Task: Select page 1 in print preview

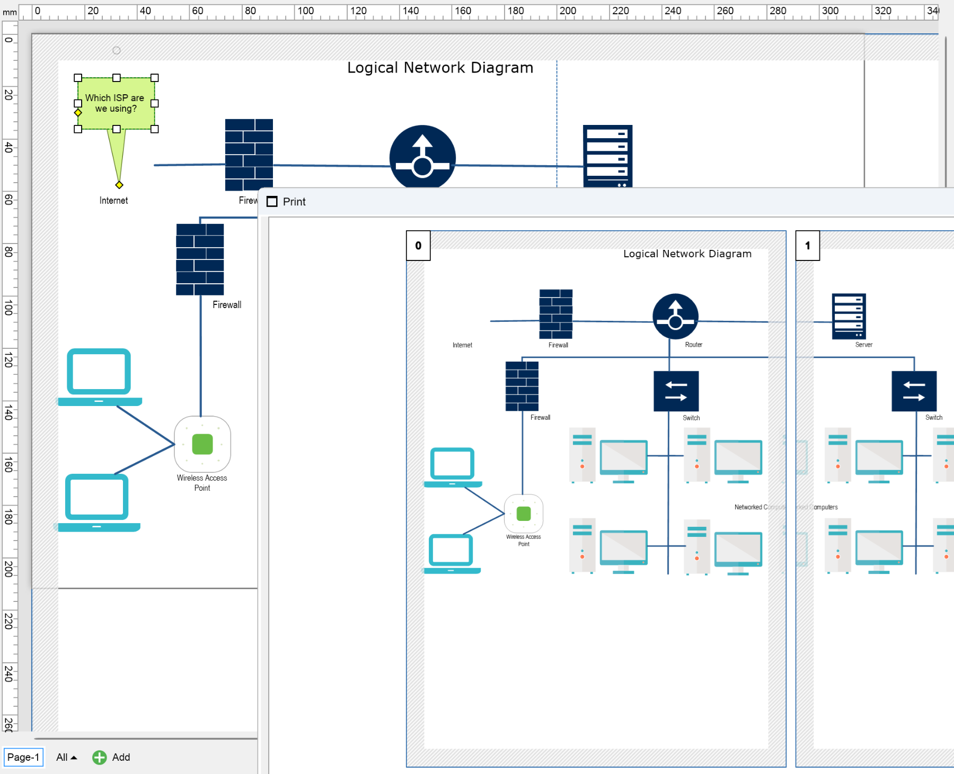Action: [808, 246]
